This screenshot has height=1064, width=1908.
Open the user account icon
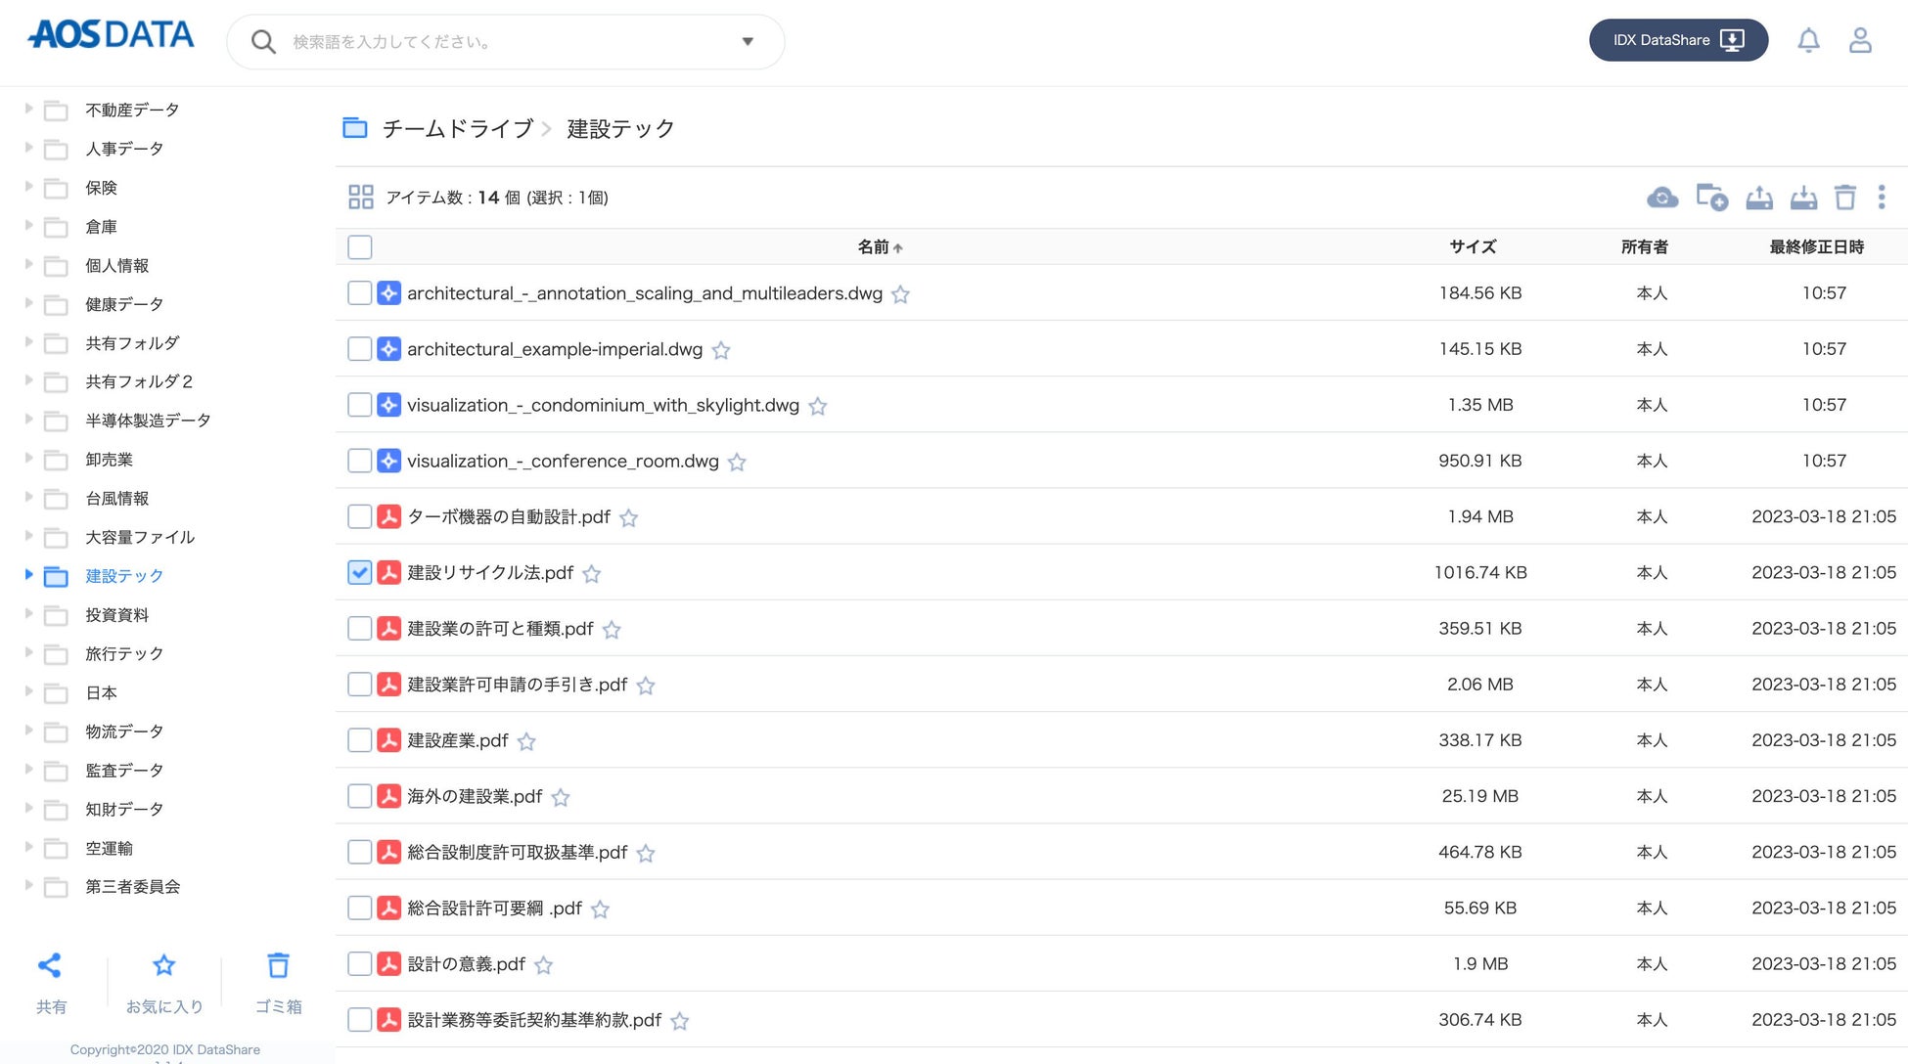1859,40
